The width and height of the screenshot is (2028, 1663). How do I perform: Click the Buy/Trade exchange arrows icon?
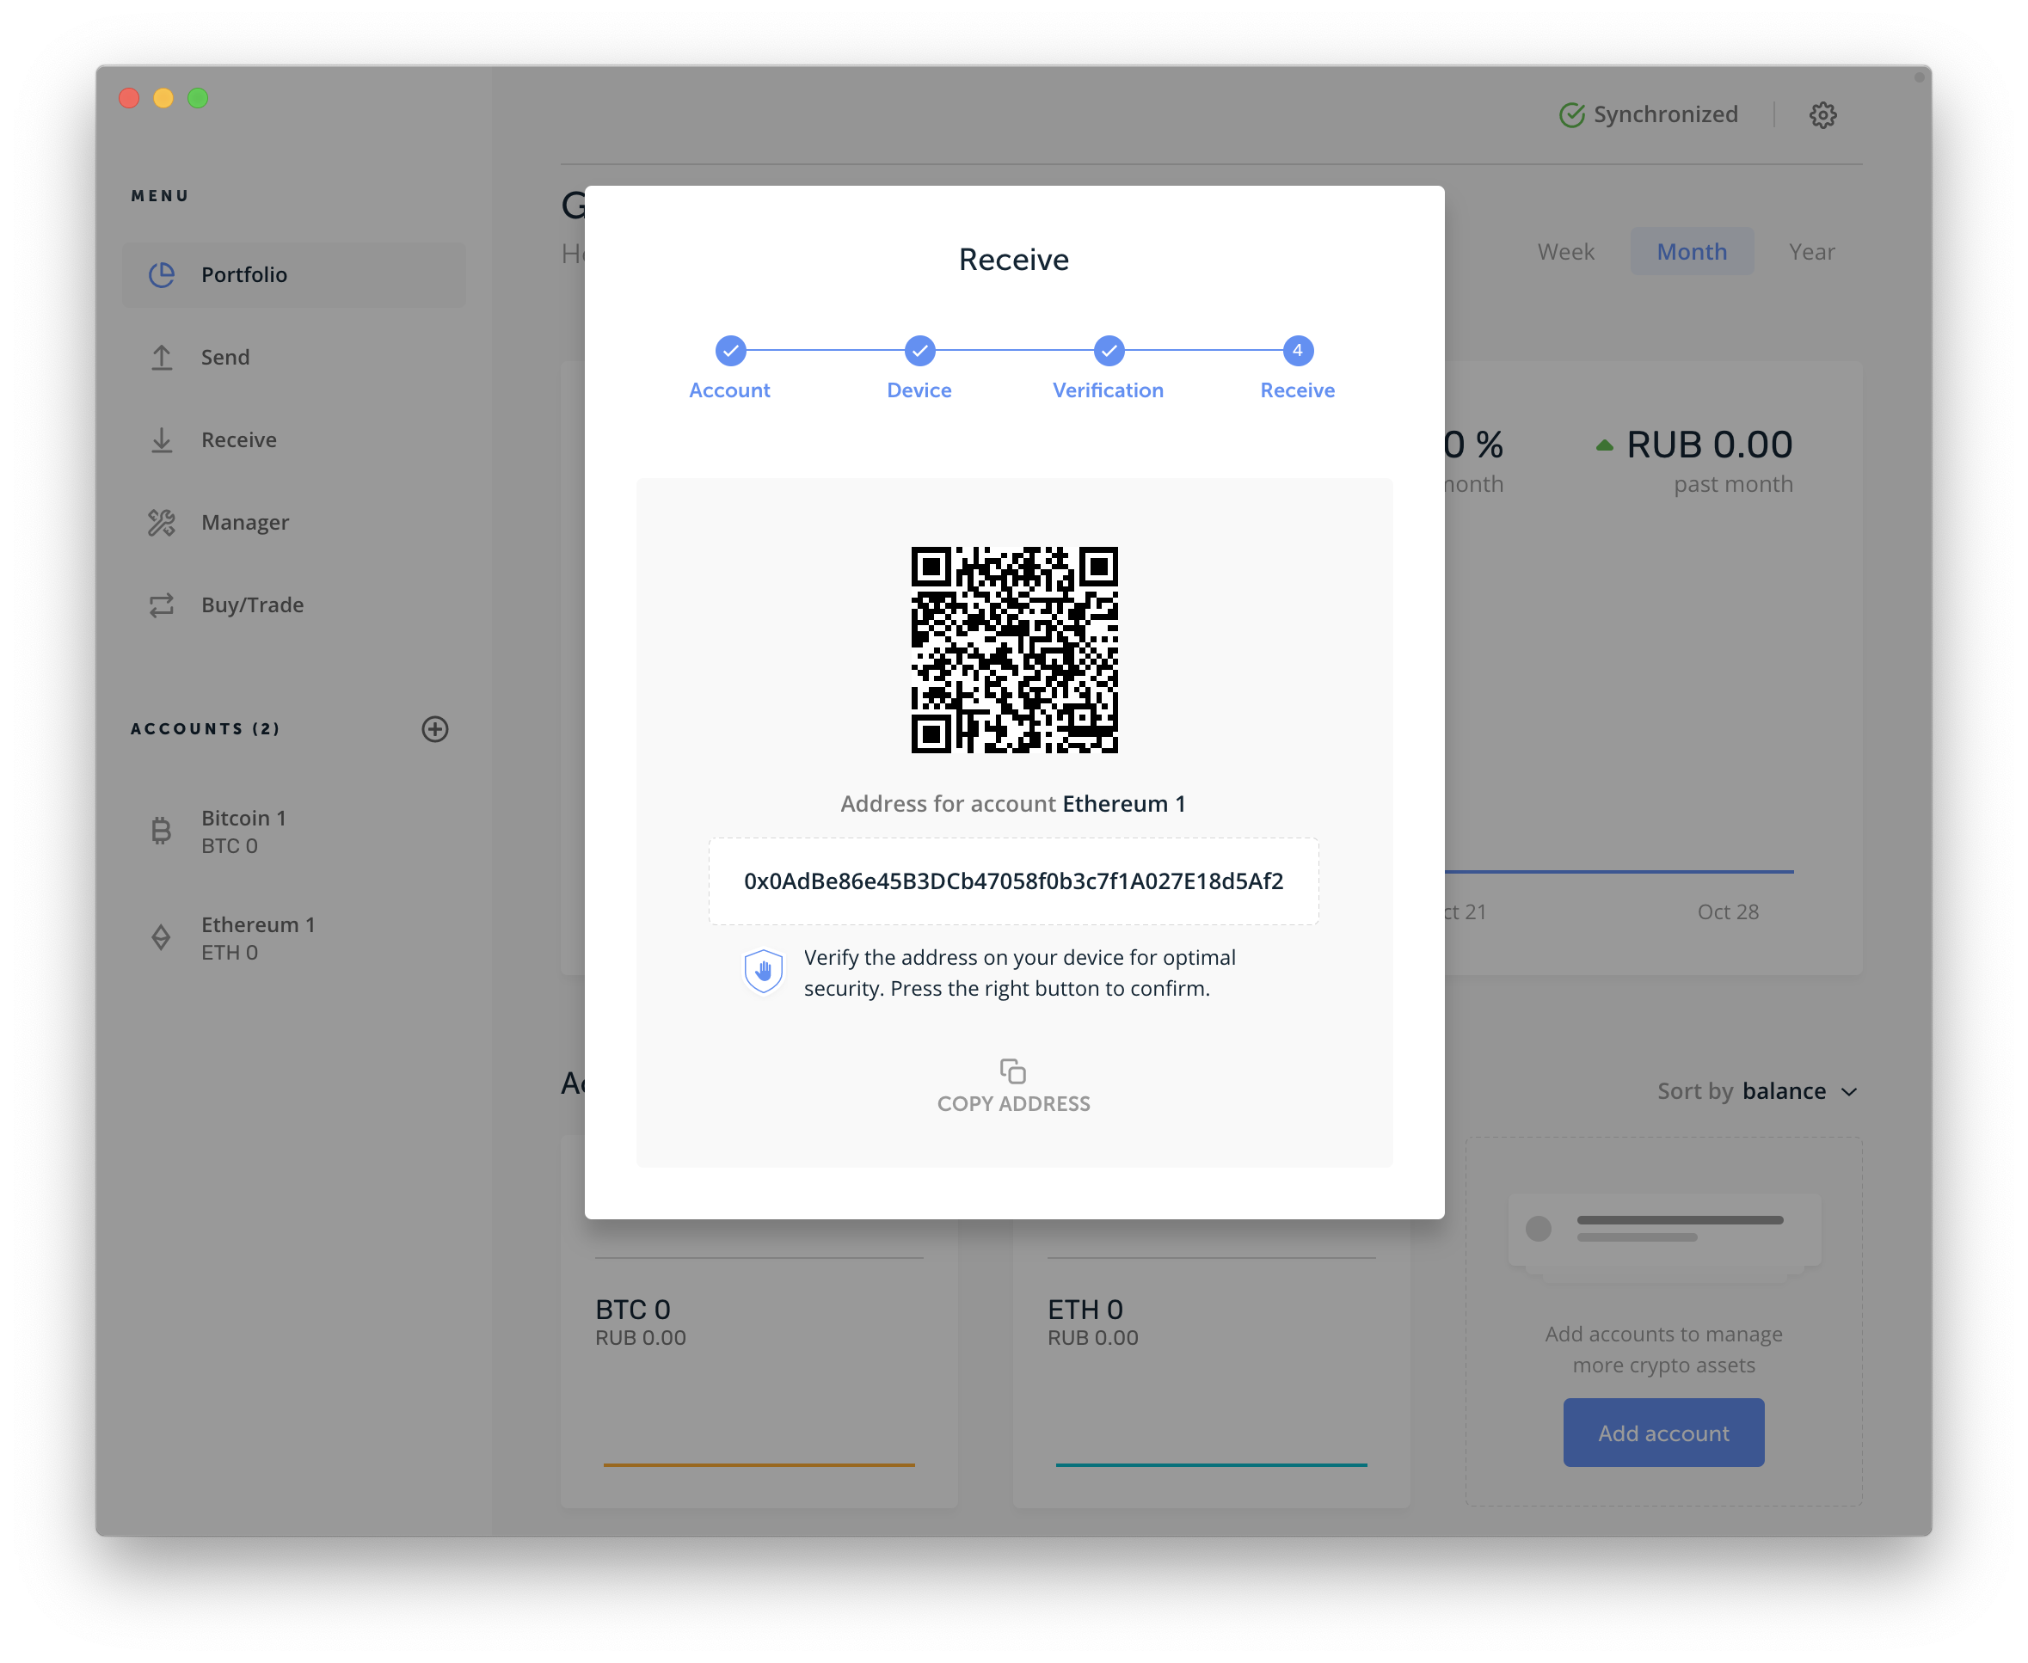pos(162,604)
